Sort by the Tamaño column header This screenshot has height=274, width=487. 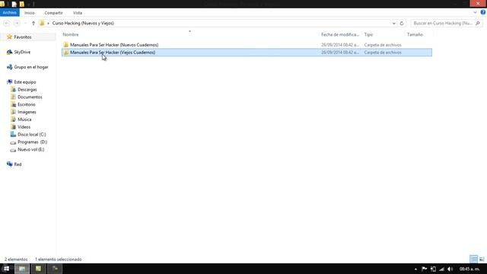(415, 35)
